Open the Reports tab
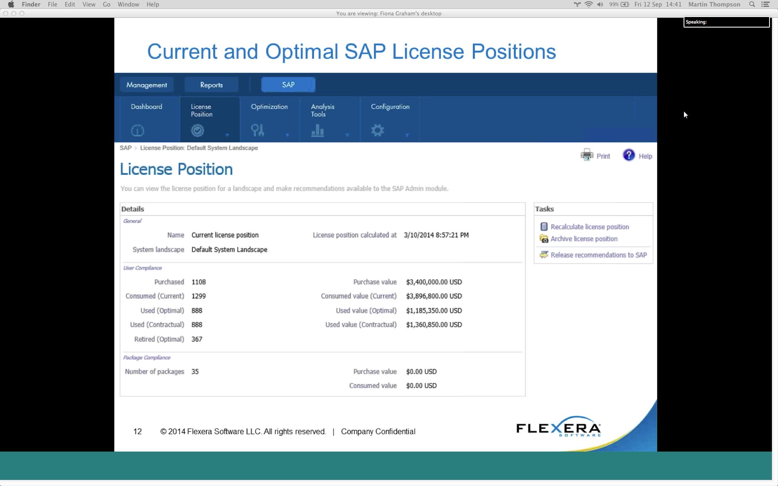This screenshot has width=778, height=486. pos(211,85)
